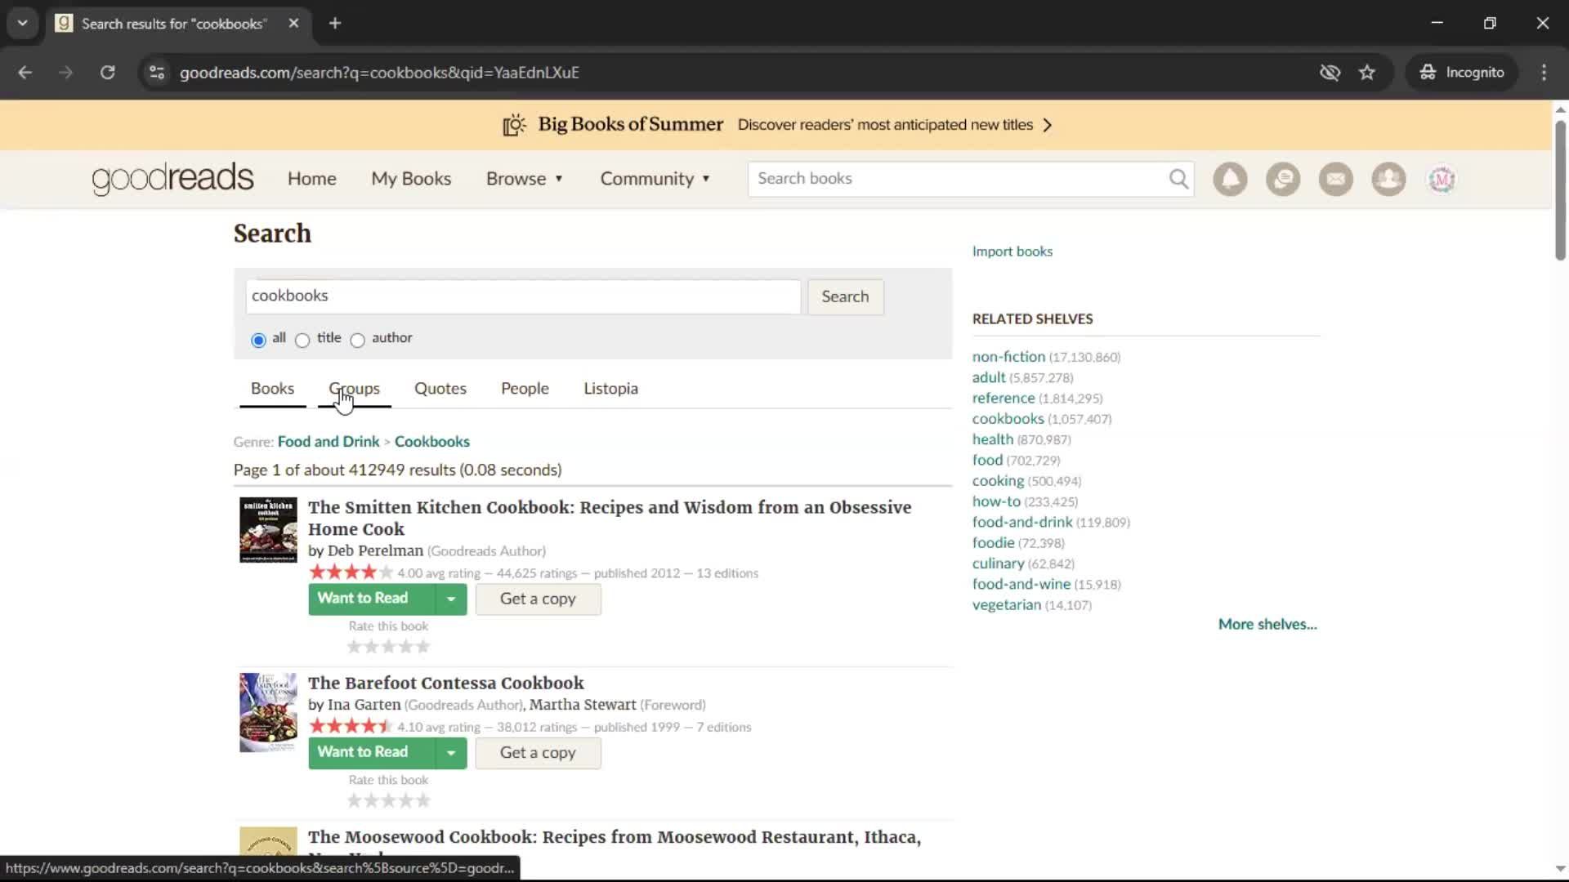
Task: Open shelf dropdown for Smitten Kitchen Cookbook
Action: pyautogui.click(x=451, y=599)
